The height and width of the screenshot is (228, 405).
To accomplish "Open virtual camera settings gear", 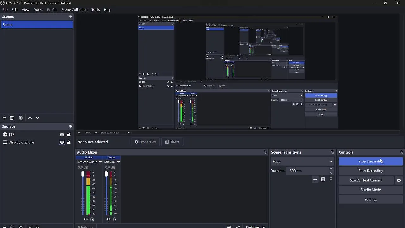I will 399,180.
